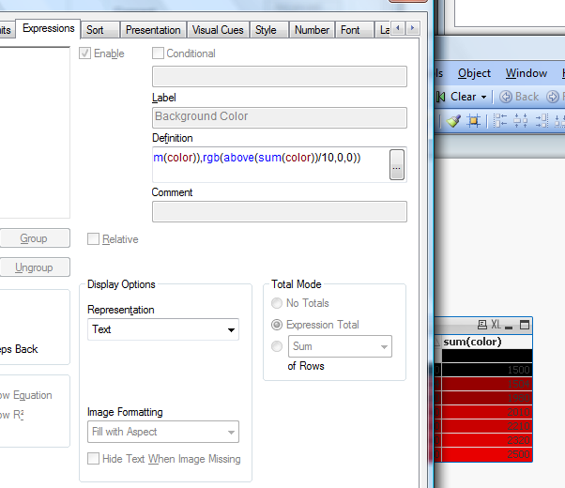Click the Clear selections icon in QlikView toolbar
Viewport: 565px width, 488px height.
click(440, 97)
